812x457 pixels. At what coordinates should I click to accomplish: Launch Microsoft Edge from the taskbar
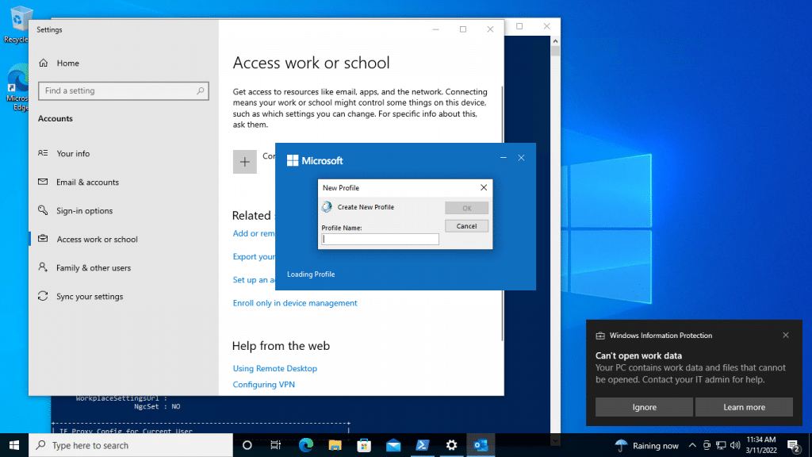[306, 445]
